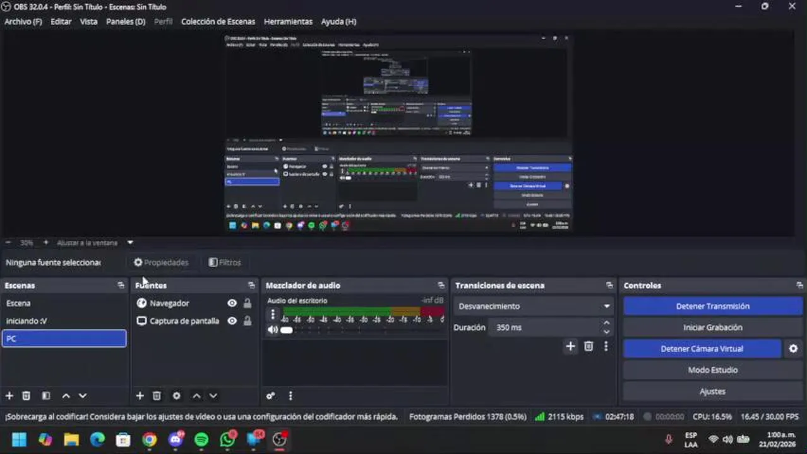Toggle lock on Captura de pantalla source
807x454 pixels.
(x=248, y=321)
